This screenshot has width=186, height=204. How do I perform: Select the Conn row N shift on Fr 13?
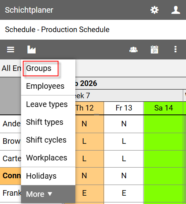(x=124, y=176)
